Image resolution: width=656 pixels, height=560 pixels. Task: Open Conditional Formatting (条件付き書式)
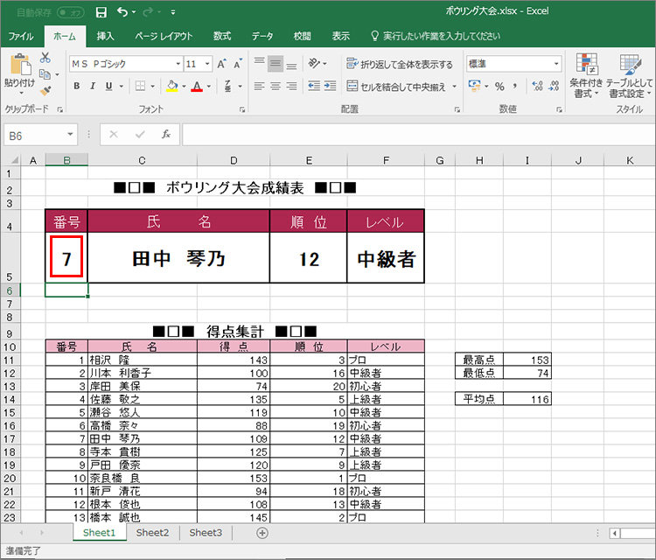click(x=587, y=74)
